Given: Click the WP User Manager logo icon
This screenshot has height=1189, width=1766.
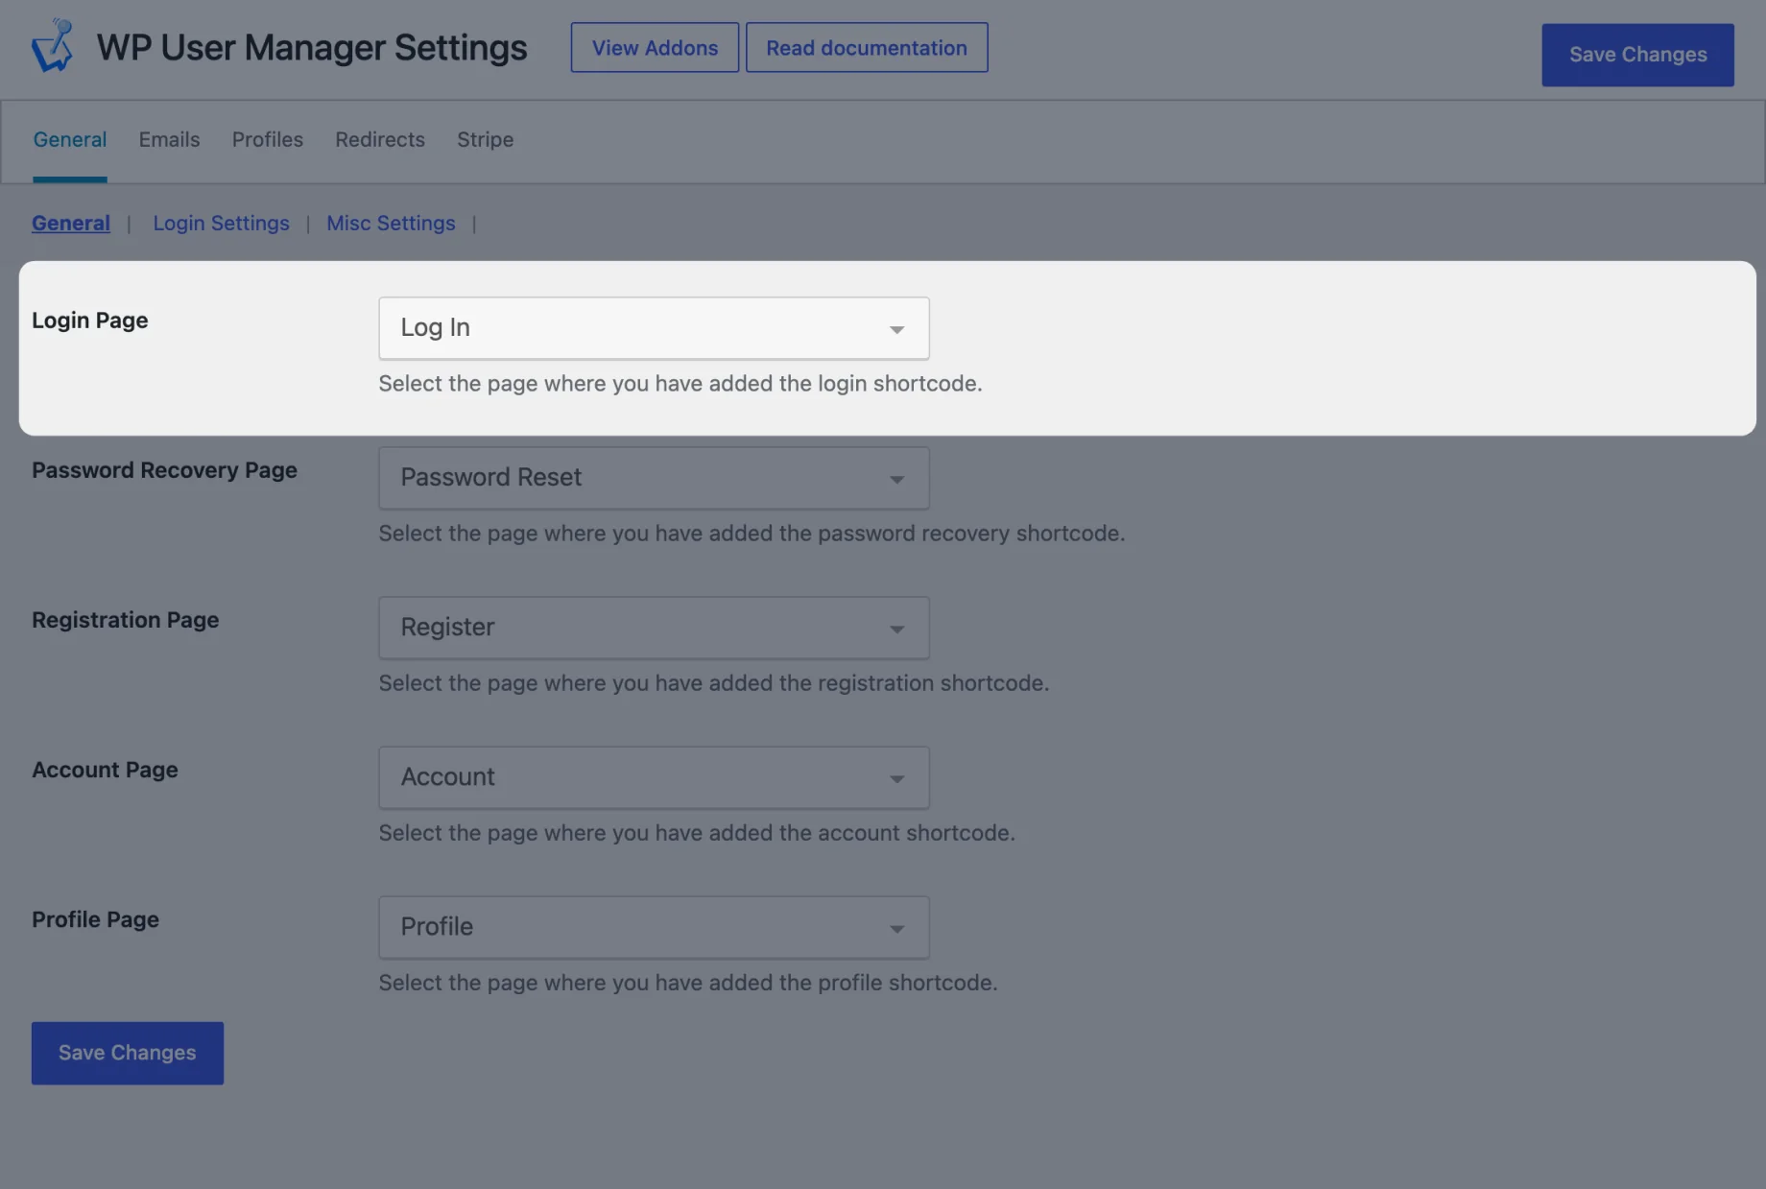Looking at the screenshot, I should click(53, 46).
